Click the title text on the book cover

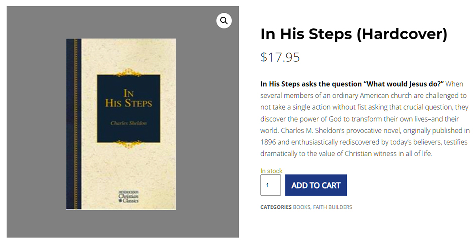[x=129, y=99]
